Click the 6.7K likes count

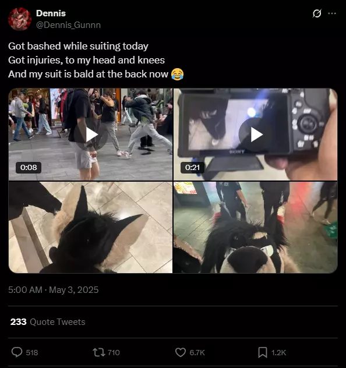pos(197,352)
